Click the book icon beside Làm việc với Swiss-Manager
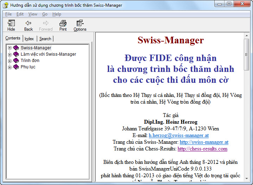Image resolution: width=253 pixels, height=185 pixels. [x=16, y=54]
